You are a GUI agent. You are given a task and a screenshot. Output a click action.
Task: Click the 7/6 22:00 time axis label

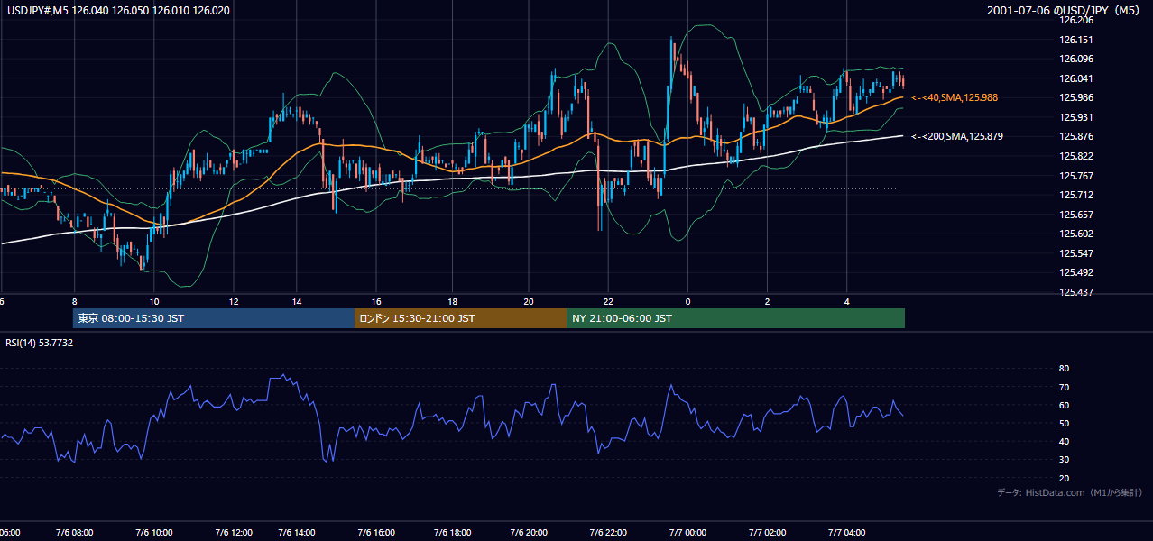(x=609, y=533)
